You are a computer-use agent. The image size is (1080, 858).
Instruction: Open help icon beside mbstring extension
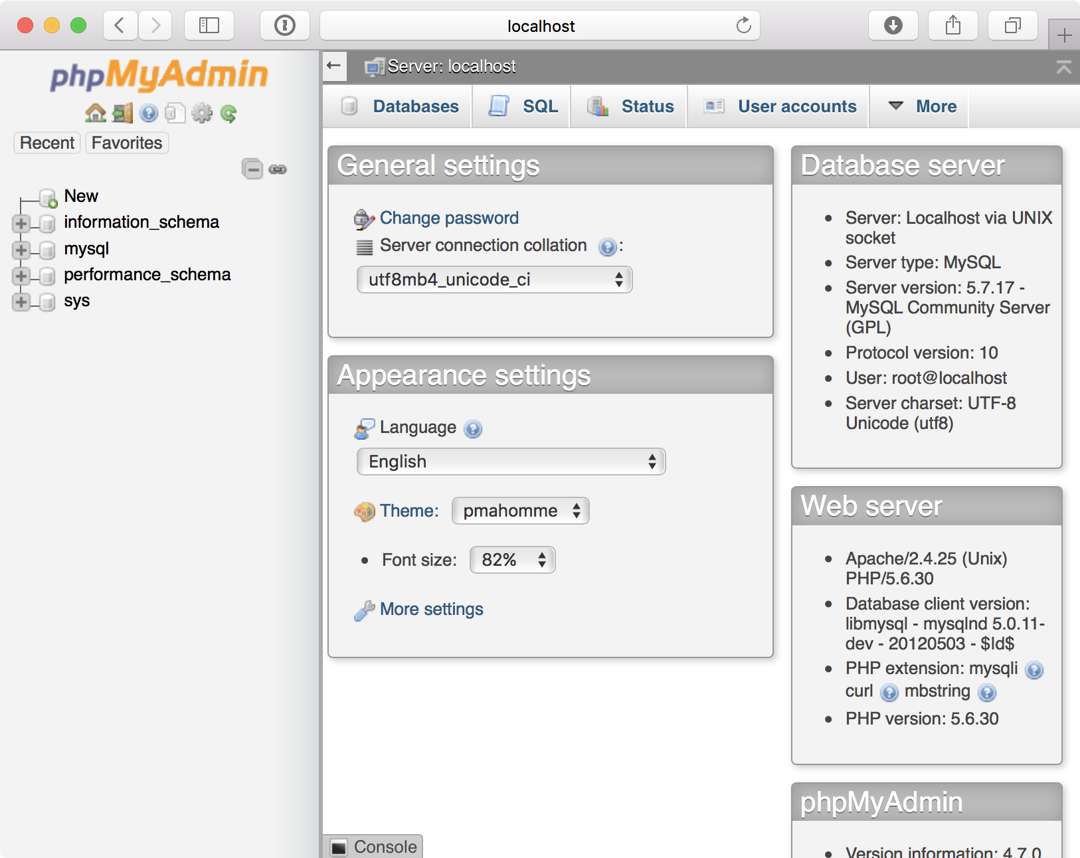[988, 693]
